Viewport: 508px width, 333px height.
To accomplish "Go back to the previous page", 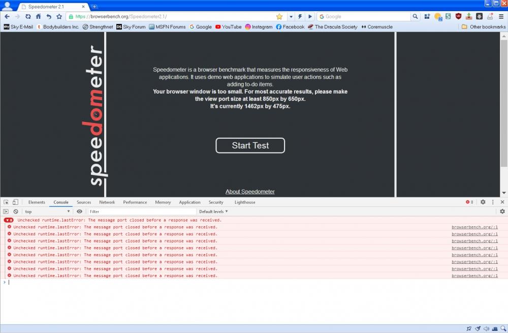I will click(7, 17).
